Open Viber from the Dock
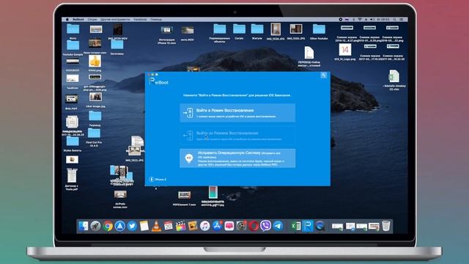The image size is (469, 264). (x=265, y=226)
